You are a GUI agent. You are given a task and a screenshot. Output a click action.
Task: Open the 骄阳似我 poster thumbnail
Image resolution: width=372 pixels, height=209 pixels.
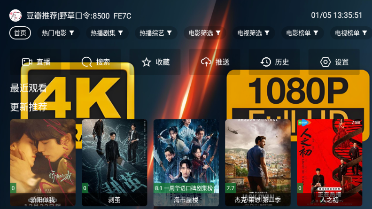click(x=43, y=163)
